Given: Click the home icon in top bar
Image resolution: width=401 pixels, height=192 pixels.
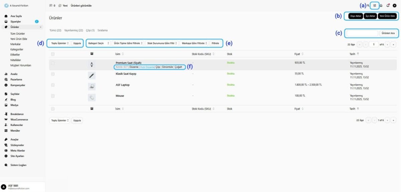Looking at the screenshot, I should pyautogui.click(x=381, y=5).
